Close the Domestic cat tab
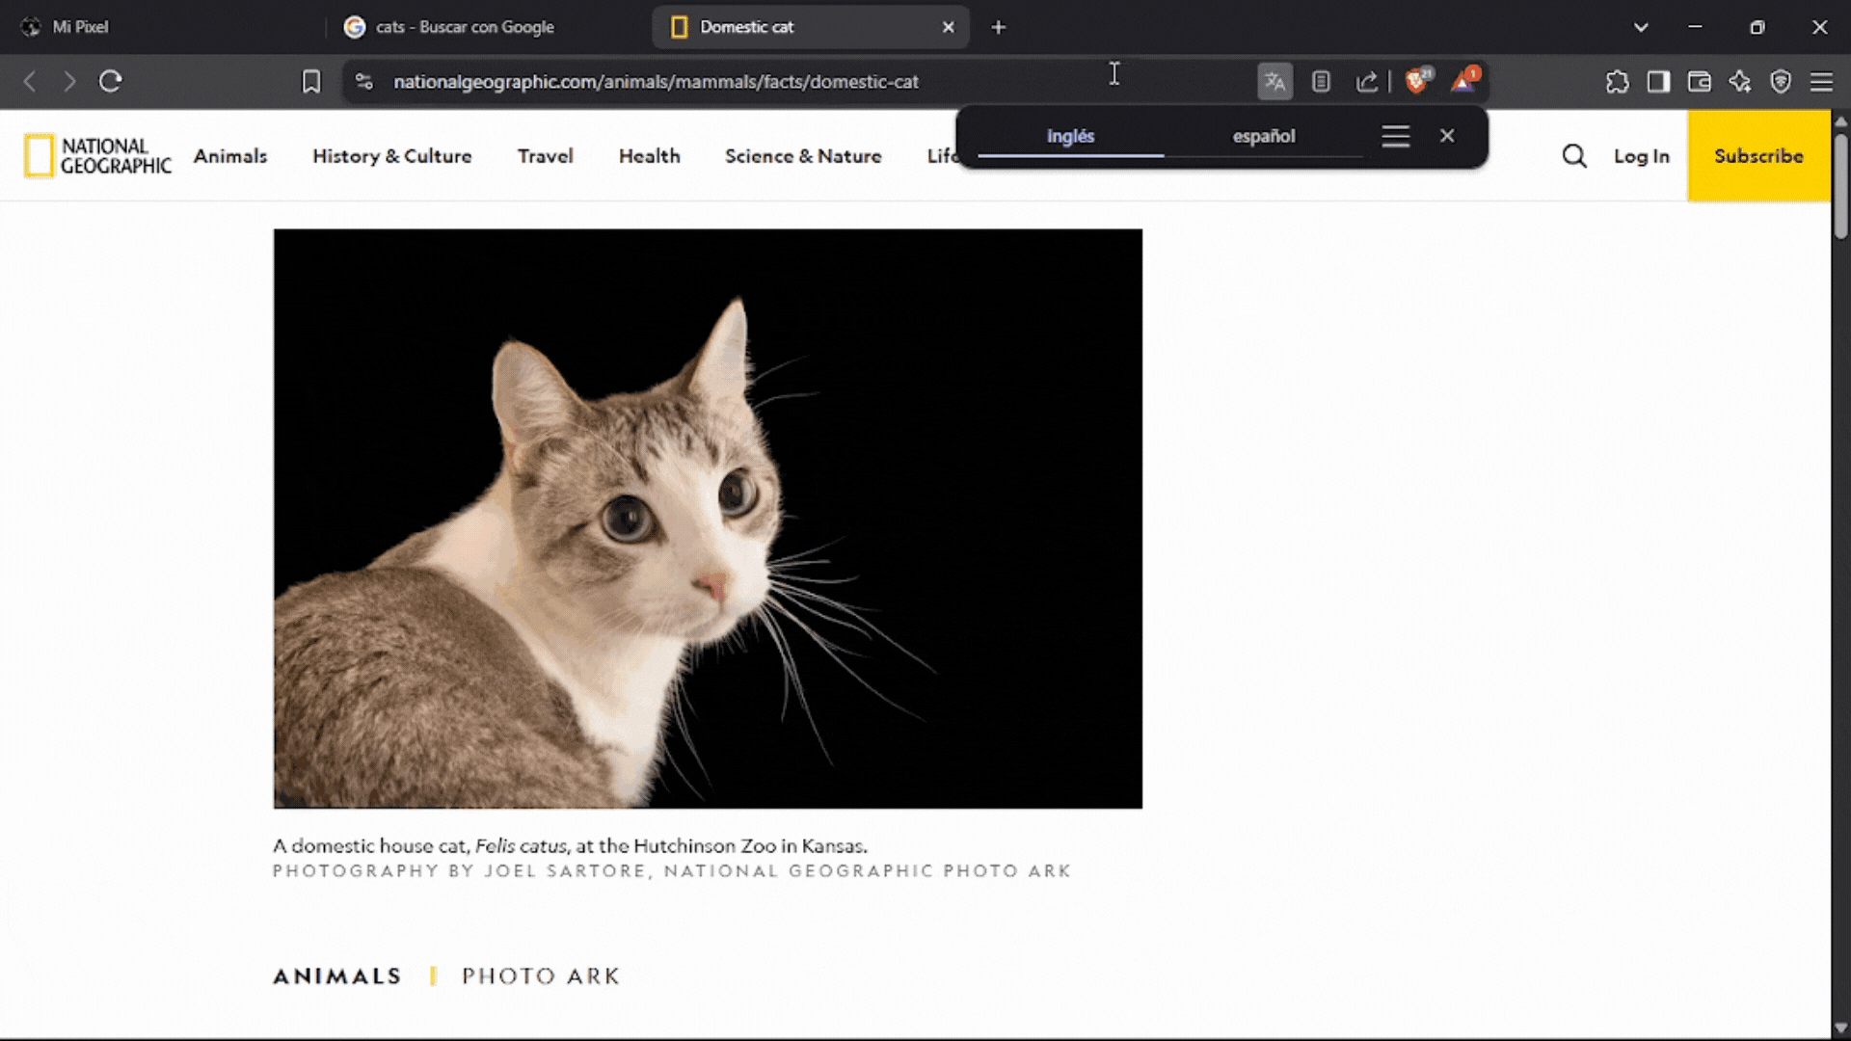The height and width of the screenshot is (1041, 1851). (x=949, y=27)
